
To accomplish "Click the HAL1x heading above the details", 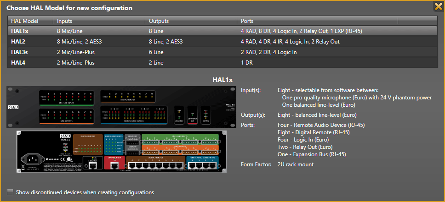I will 222,80.
